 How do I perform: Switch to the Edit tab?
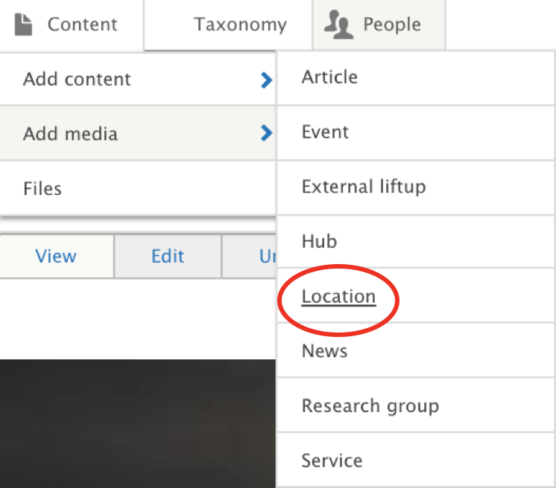(168, 256)
